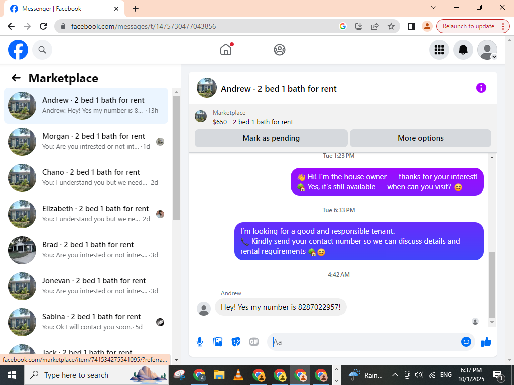This screenshot has height=385, width=514.
Task: Open Windows Start menu
Action: (x=12, y=375)
